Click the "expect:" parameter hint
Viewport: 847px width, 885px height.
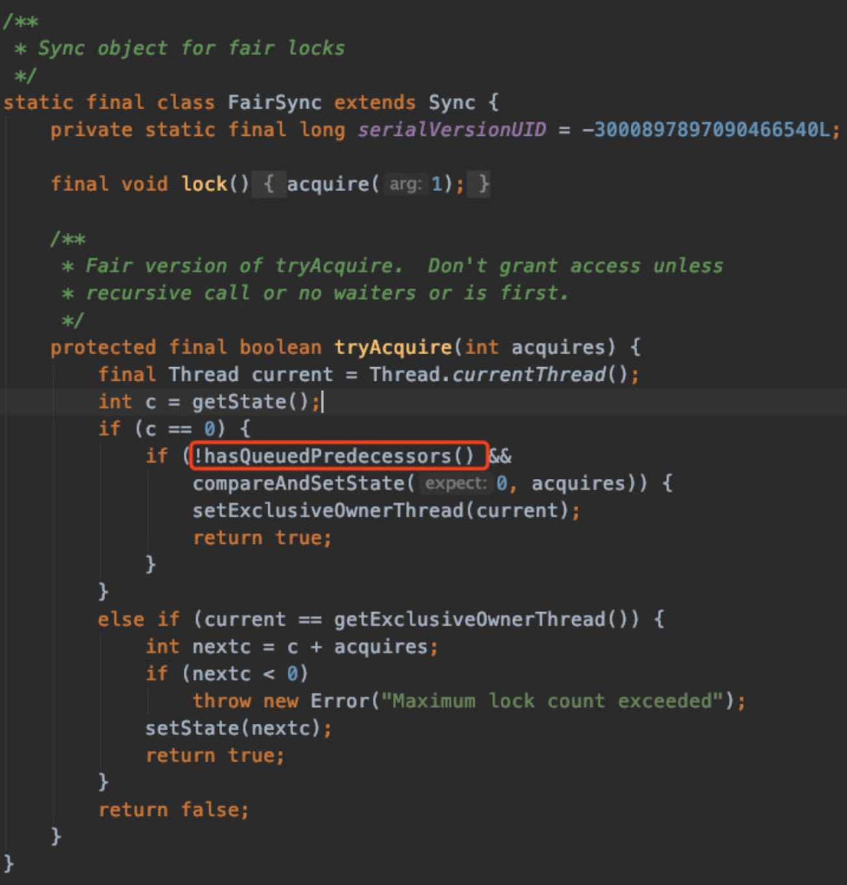click(x=455, y=483)
